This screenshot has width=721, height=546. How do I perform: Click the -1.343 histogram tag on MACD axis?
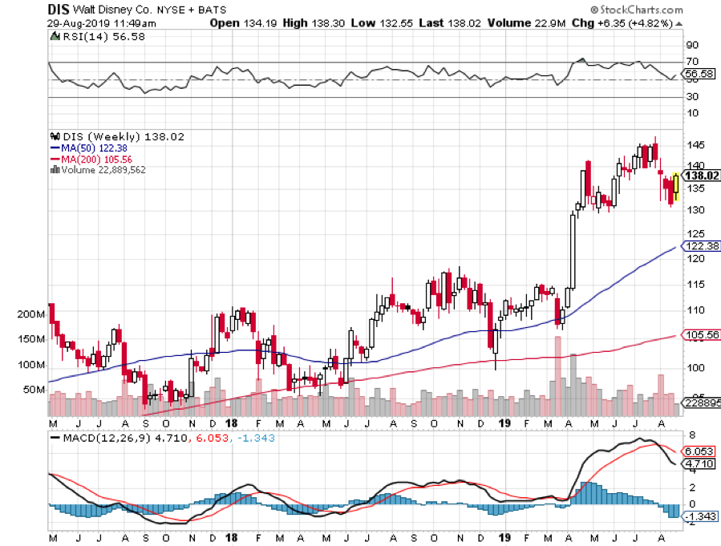tap(700, 516)
